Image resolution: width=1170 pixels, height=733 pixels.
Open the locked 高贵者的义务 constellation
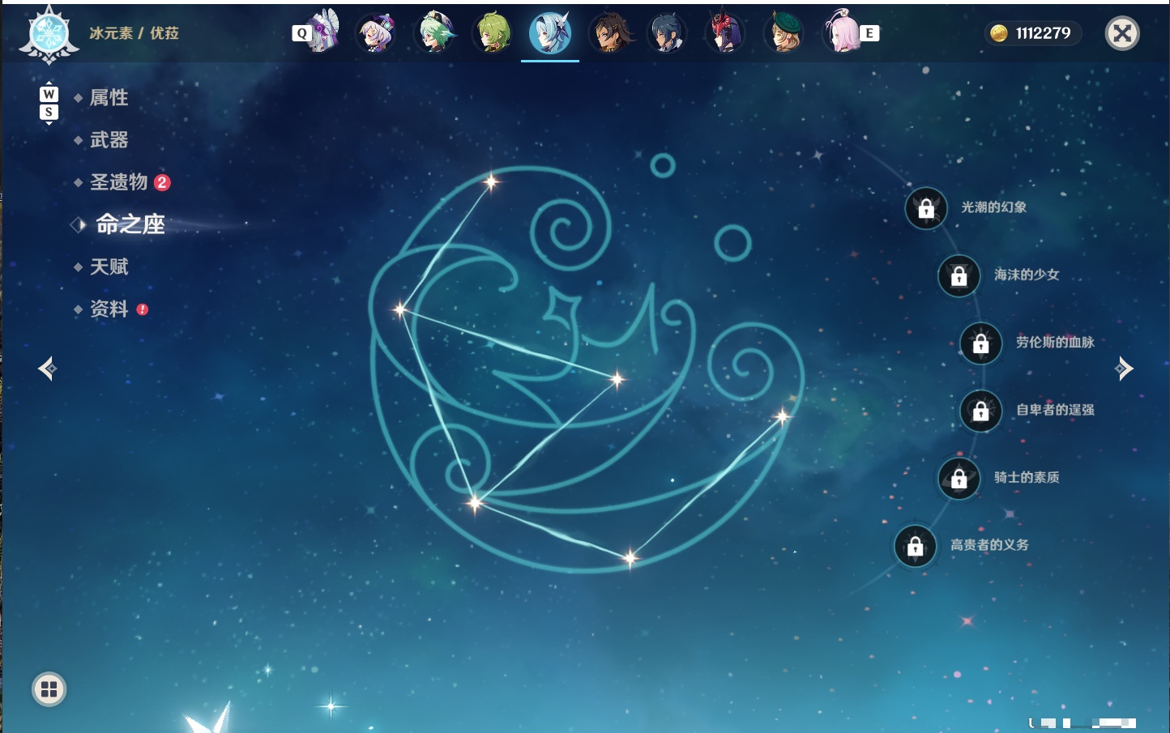[x=916, y=546]
